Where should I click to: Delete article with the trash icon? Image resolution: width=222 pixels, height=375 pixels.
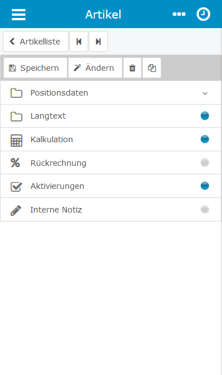coord(132,68)
